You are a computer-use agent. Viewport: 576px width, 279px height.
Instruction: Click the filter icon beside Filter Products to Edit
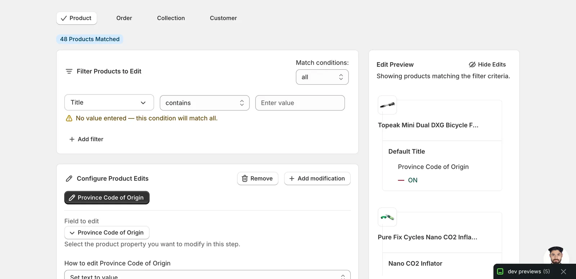click(69, 71)
